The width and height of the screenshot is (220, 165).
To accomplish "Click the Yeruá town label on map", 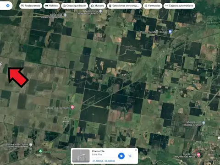I will coord(66,121).
